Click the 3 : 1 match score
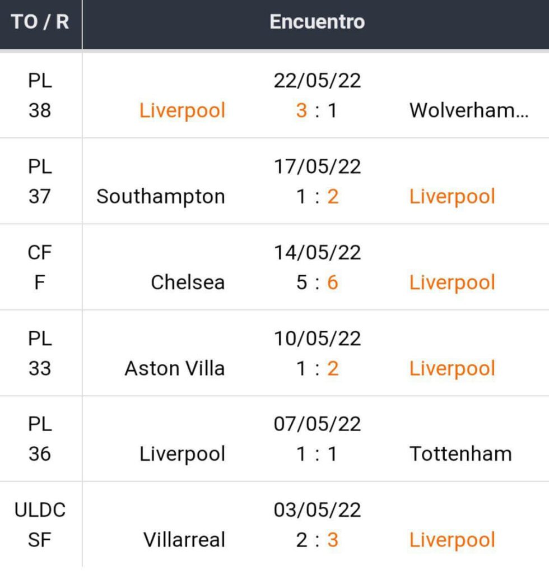549x574 pixels. coord(317,110)
